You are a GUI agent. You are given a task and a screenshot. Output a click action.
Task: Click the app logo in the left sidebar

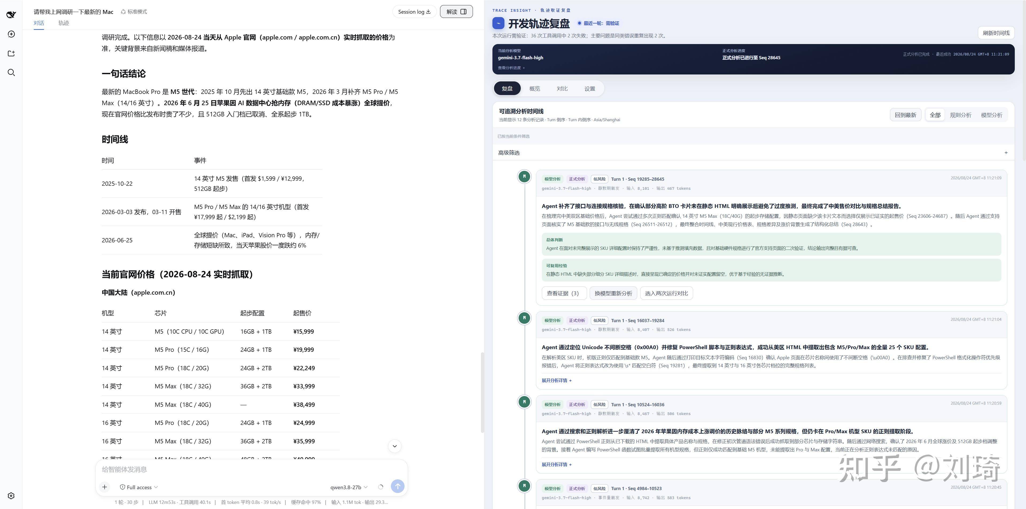pyautogui.click(x=11, y=15)
